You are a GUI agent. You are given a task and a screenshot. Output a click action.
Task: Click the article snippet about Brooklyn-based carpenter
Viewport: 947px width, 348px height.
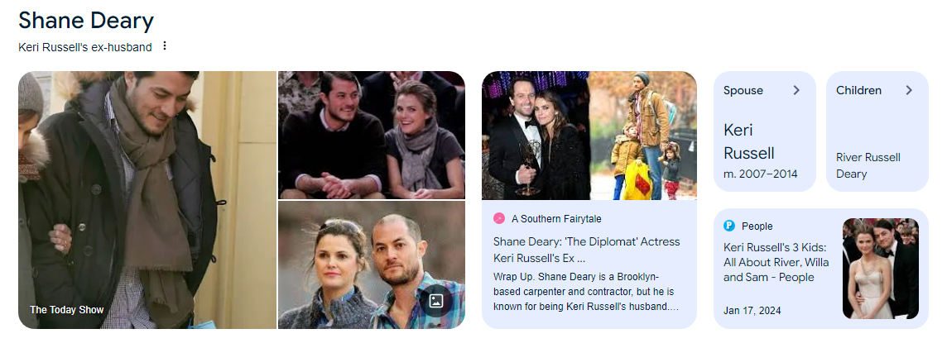click(586, 292)
